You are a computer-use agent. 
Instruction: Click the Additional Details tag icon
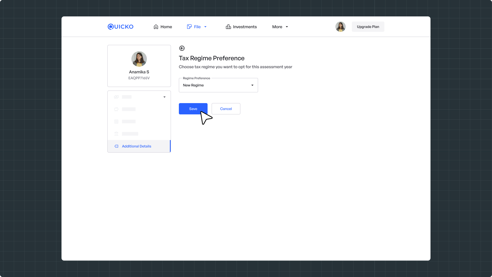pos(116,146)
